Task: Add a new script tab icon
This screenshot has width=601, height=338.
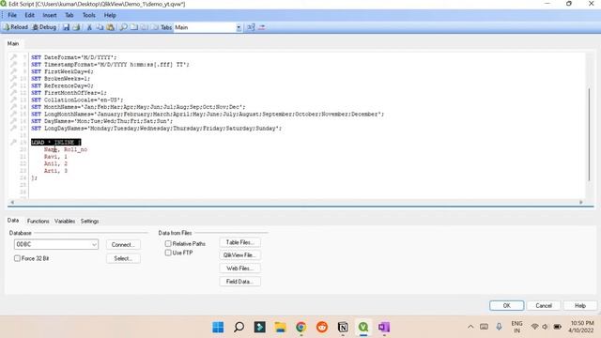Action: 133,27
